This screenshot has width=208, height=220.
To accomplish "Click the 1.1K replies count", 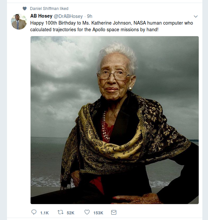I will [45, 213].
